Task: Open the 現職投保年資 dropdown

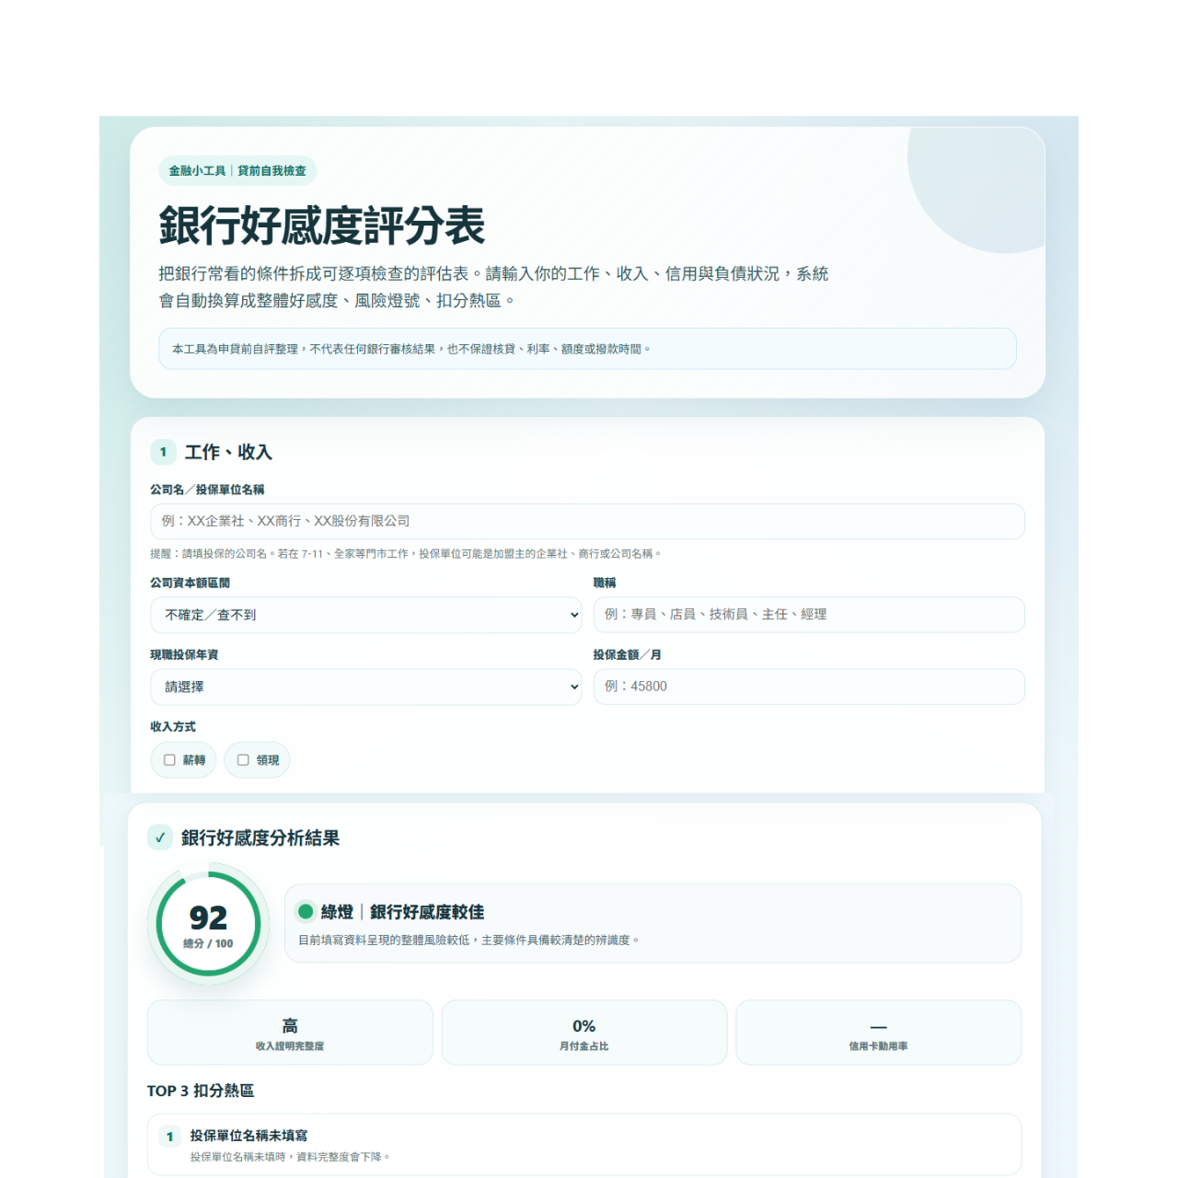Action: pos(366,687)
